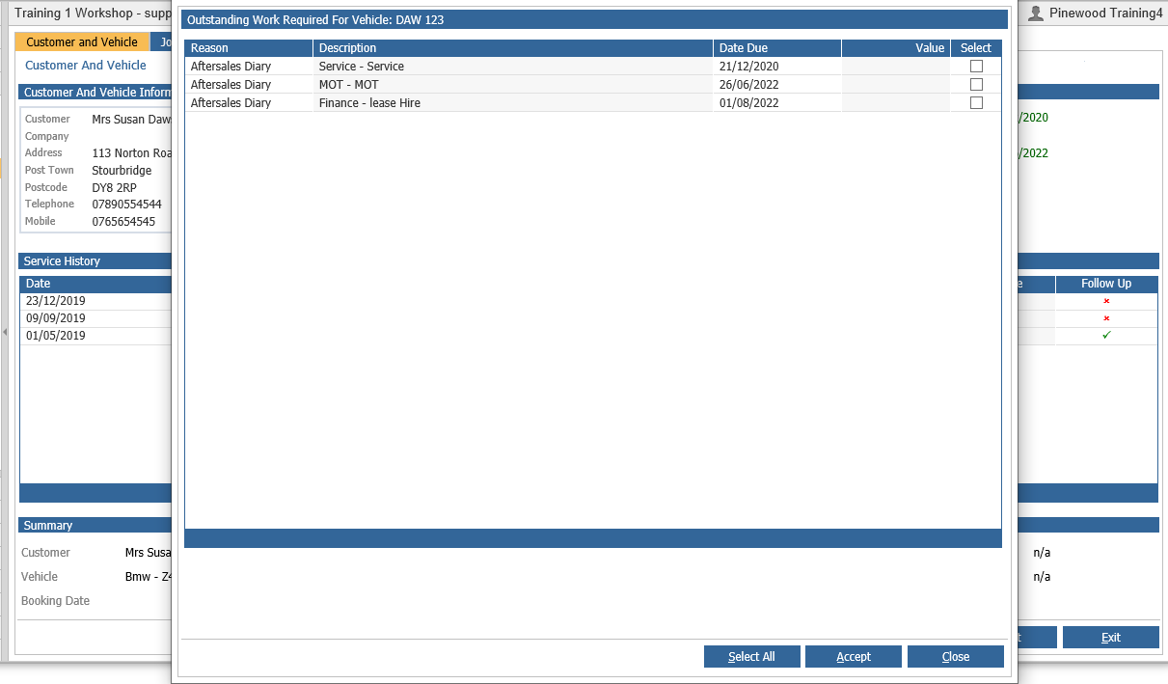1168x684 pixels.
Task: Click the left sidebar collapse arrow
Action: coord(4,332)
